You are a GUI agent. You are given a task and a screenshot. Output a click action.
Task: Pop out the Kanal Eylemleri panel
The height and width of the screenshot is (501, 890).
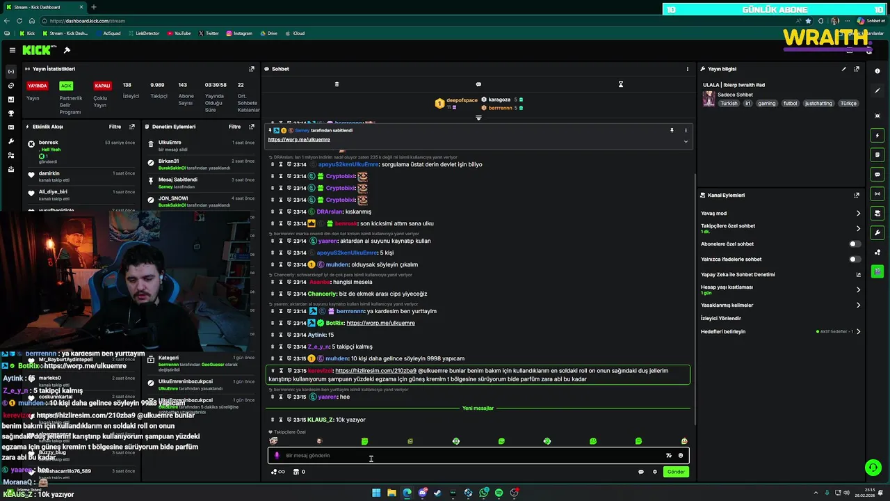(857, 196)
